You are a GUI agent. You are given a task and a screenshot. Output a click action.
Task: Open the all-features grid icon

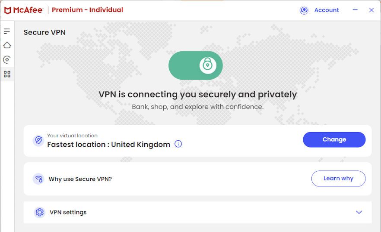tap(7, 74)
